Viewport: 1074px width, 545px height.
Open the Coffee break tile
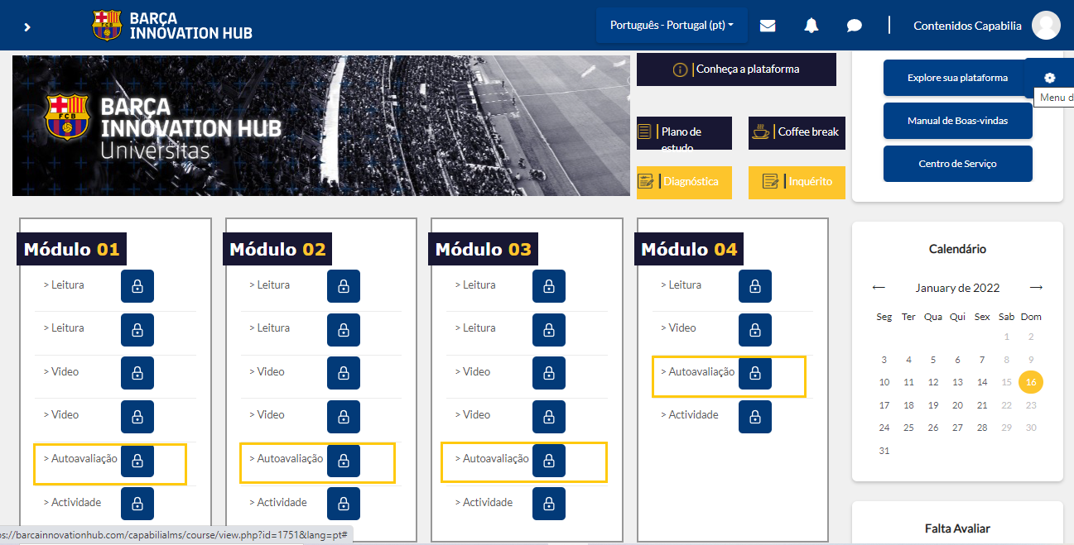click(797, 132)
